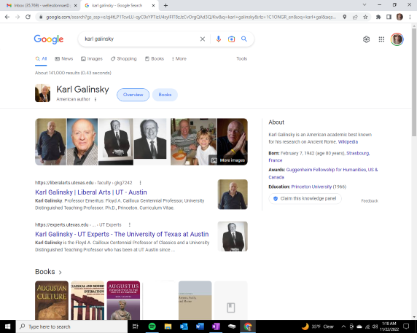Image resolution: width=417 pixels, height=333 pixels.
Task: Reload the page with the refresh icon
Action: 28,17
